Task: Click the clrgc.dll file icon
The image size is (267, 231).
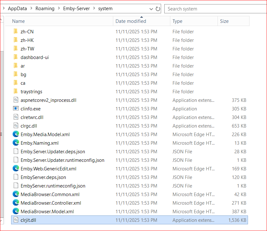Action: (16, 126)
